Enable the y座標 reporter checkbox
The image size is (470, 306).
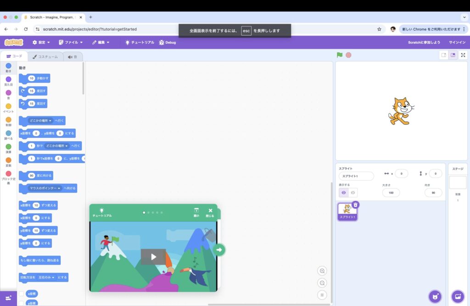click(21, 303)
